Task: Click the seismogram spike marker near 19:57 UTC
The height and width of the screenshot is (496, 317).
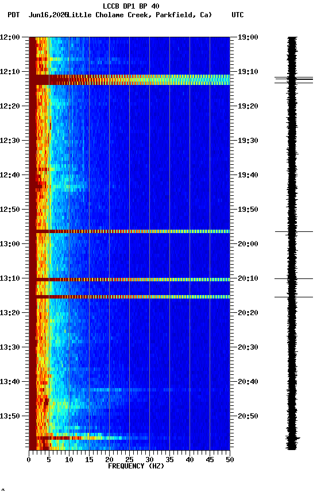Action: [294, 232]
